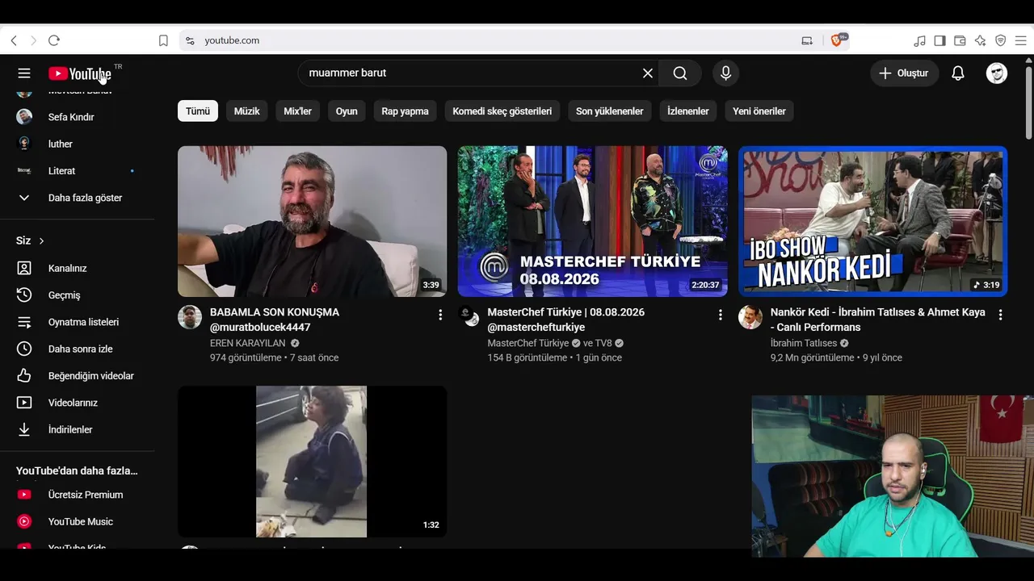The image size is (1034, 581).
Task: Select the Yeni öneriler chip
Action: [x=759, y=111]
